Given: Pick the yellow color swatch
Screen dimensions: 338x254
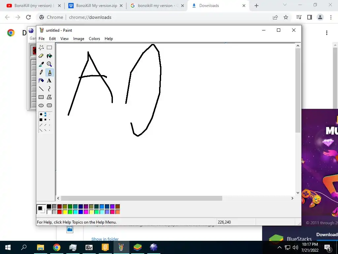Looking at the screenshot, I should click(x=65, y=212).
